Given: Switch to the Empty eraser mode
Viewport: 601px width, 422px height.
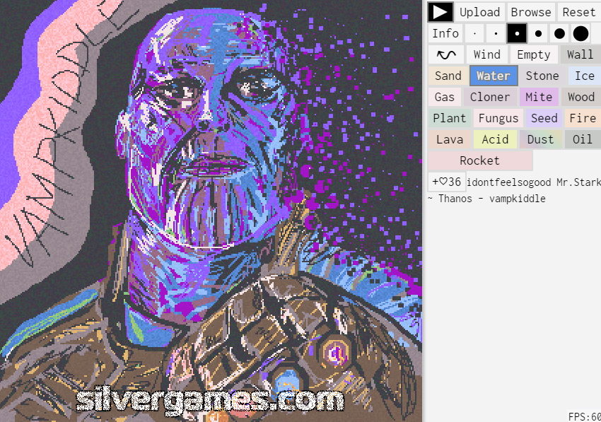Looking at the screenshot, I should click(x=533, y=54).
